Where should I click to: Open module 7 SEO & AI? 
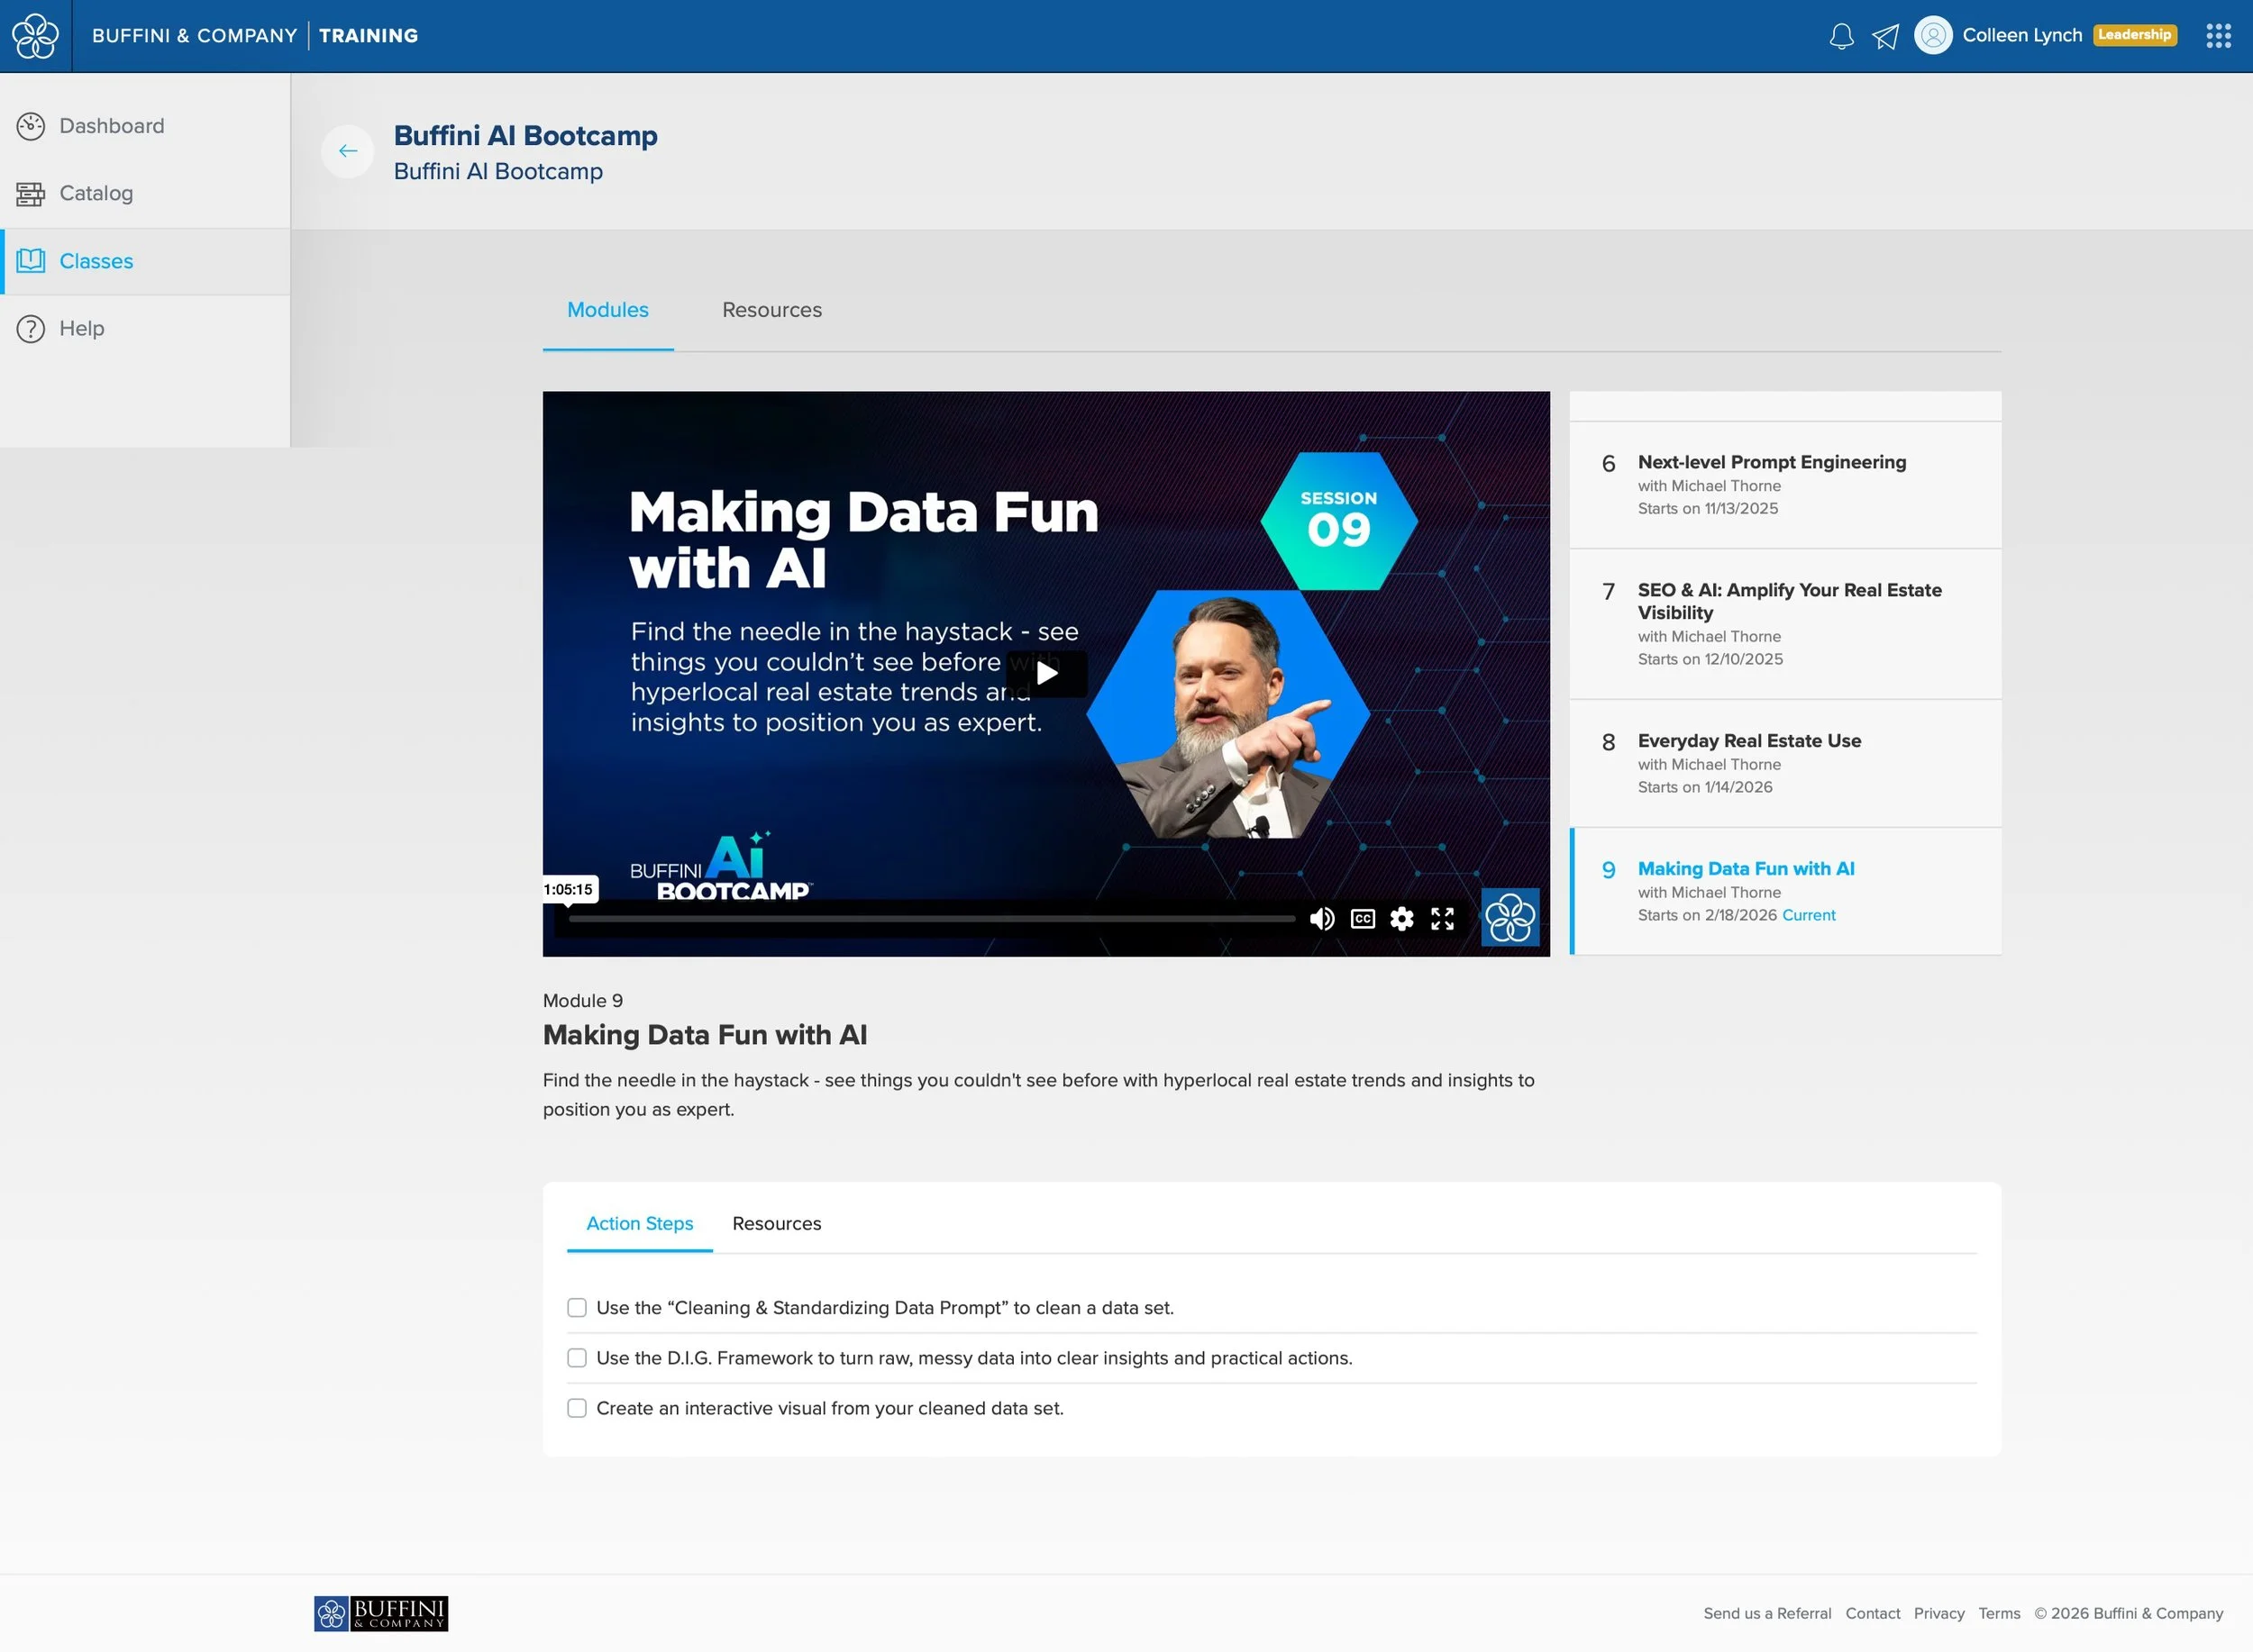(1784, 624)
